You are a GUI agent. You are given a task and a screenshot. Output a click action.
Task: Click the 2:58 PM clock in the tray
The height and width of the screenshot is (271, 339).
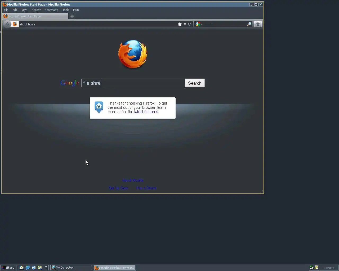tap(329, 268)
